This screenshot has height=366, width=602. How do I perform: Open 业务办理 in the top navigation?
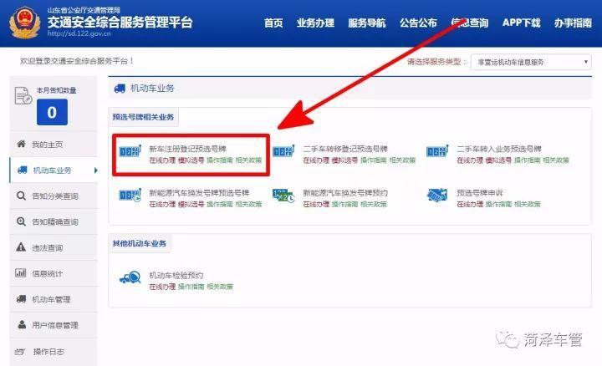point(314,23)
